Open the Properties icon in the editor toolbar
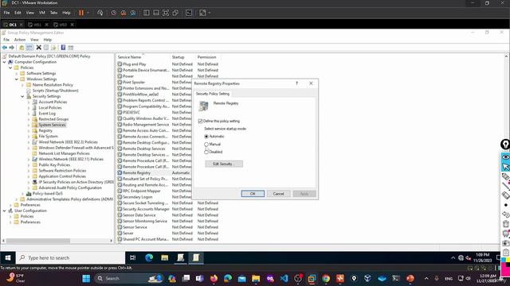The height and width of the screenshot is (286, 510). 46,48
